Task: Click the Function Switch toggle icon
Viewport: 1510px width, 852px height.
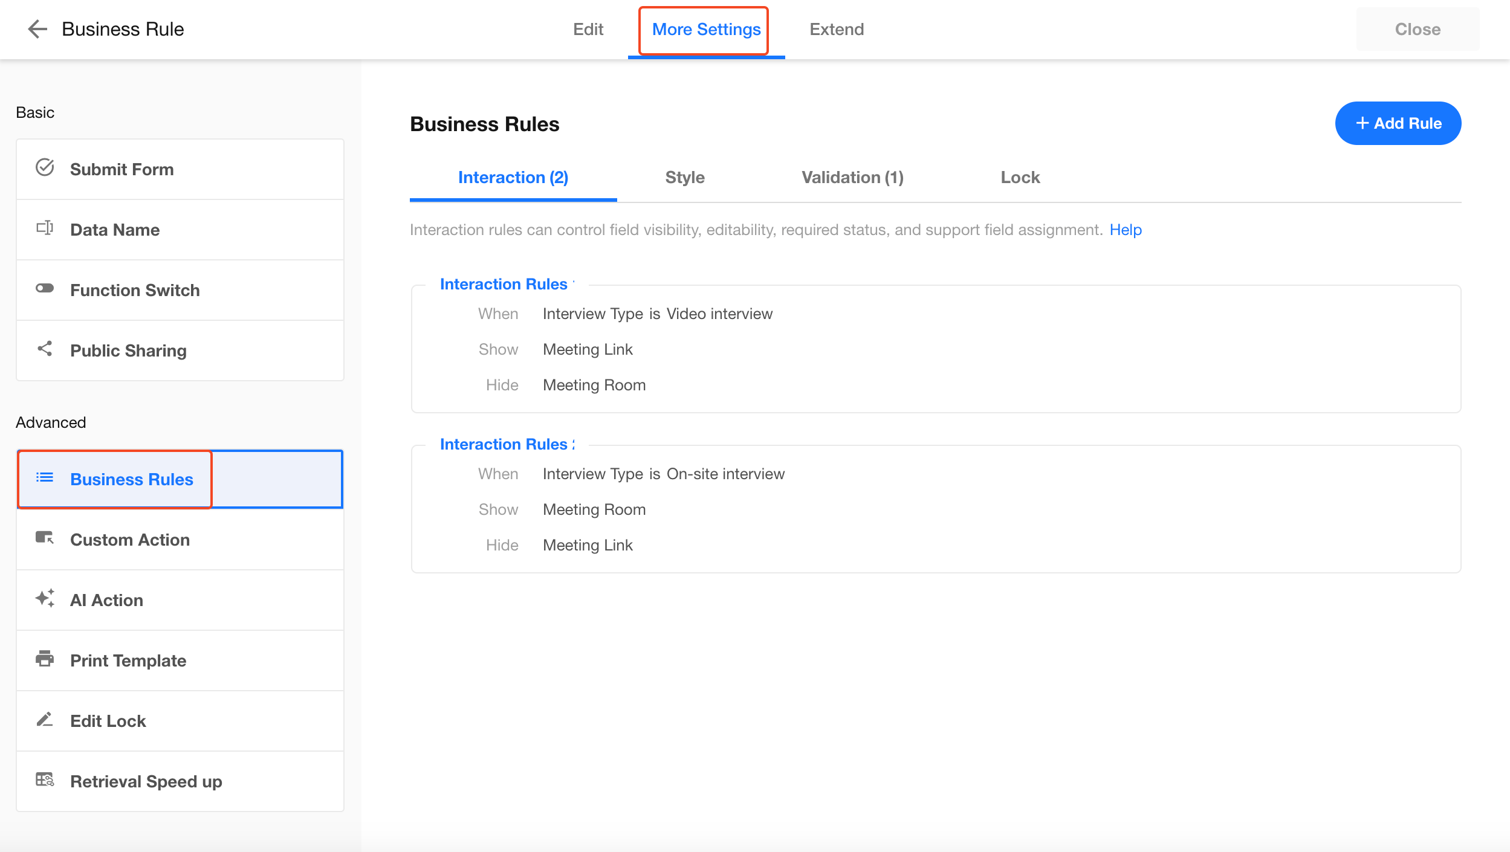Action: click(45, 289)
